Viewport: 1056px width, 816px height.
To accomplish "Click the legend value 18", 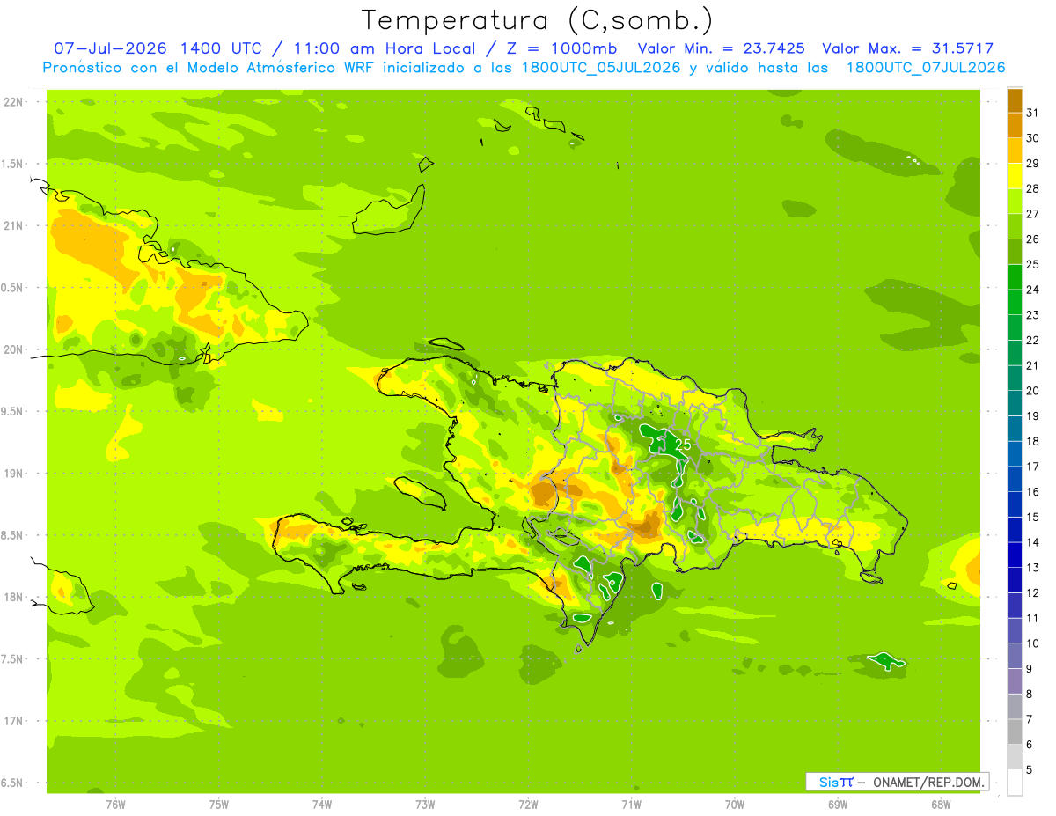I will 1032,441.
